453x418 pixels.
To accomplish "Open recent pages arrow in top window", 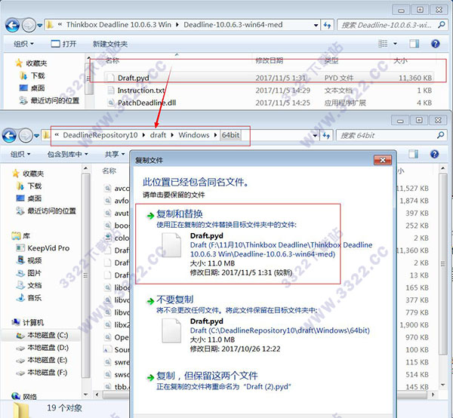I will point(40,26).
